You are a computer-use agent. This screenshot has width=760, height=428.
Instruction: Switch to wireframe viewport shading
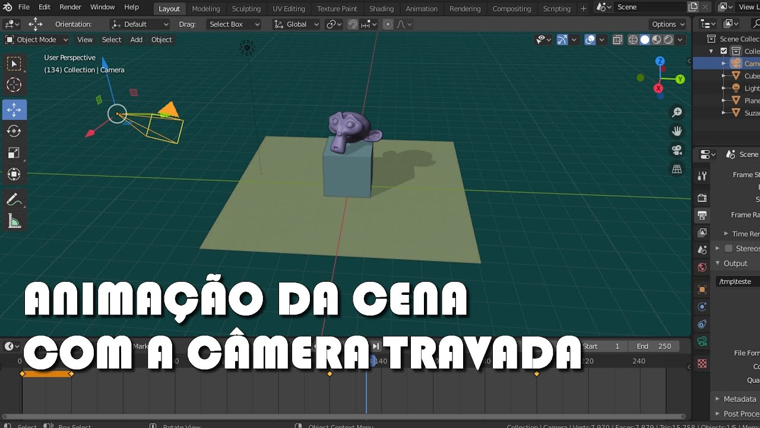tap(633, 40)
